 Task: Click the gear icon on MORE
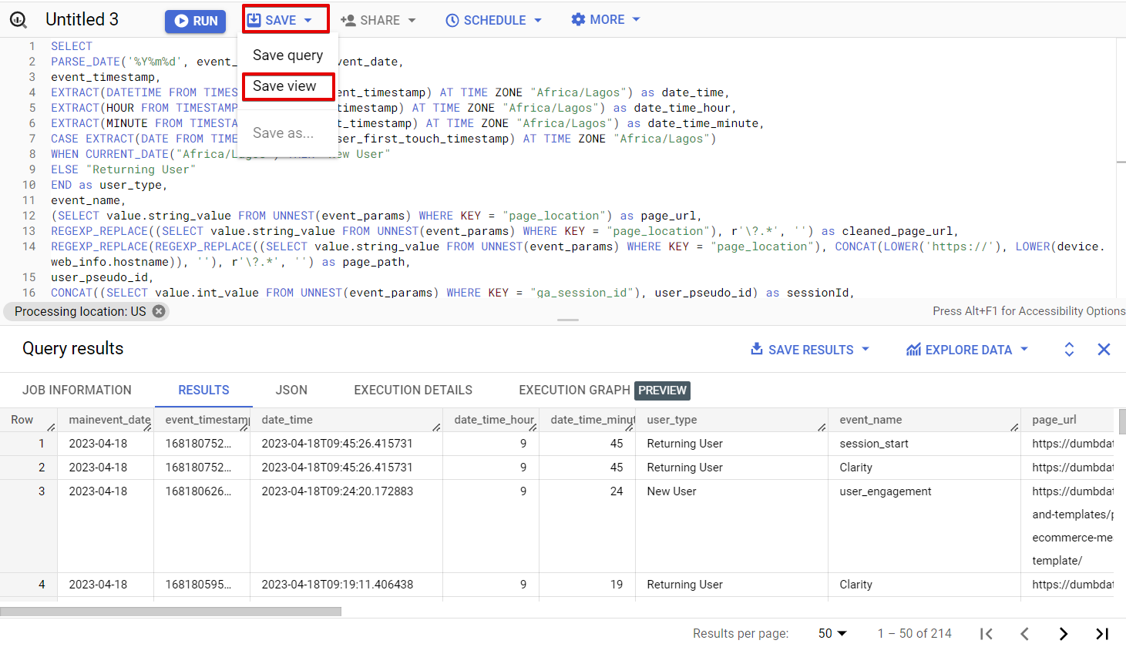(x=578, y=19)
